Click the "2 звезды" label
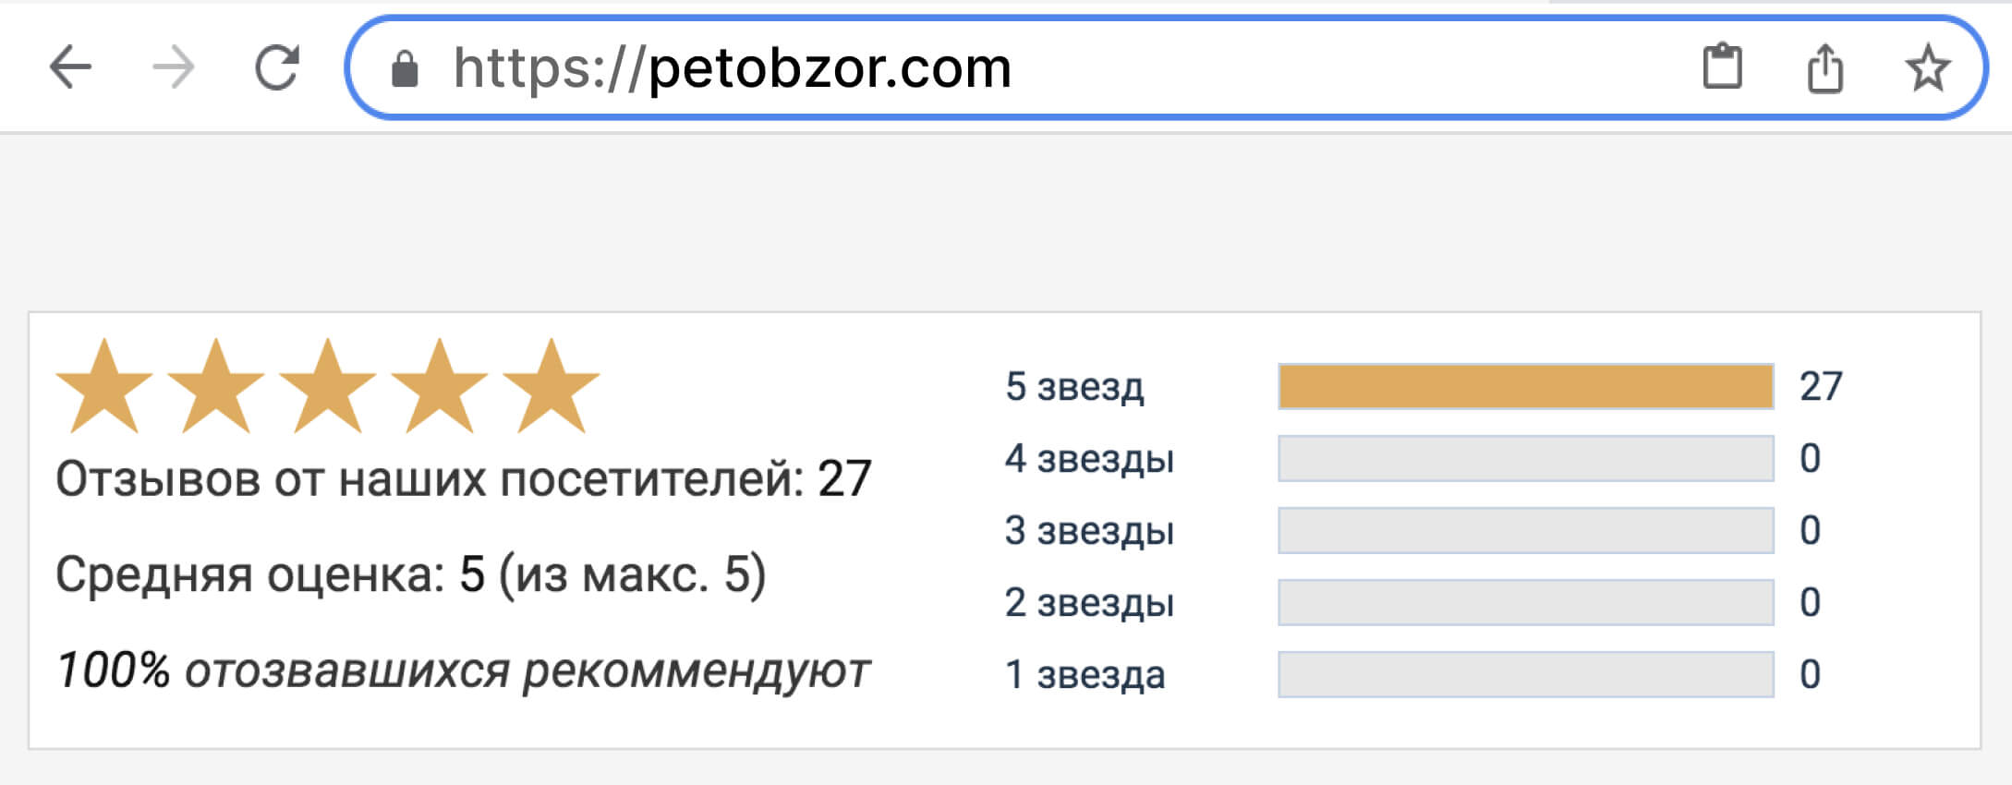Image resolution: width=2012 pixels, height=785 pixels. (1089, 603)
